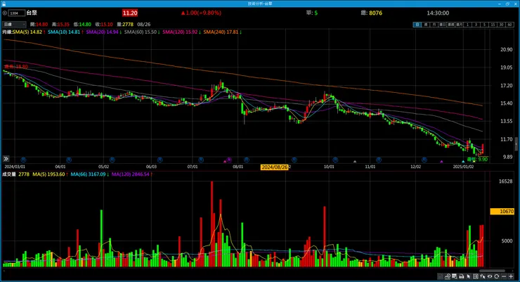Click the month marker nearest 05/02

112,160
